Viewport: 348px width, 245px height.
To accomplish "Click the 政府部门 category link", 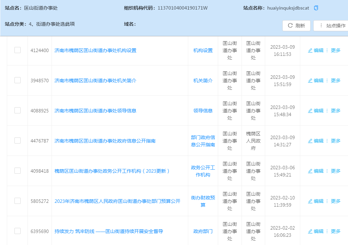I will tap(203, 231).
